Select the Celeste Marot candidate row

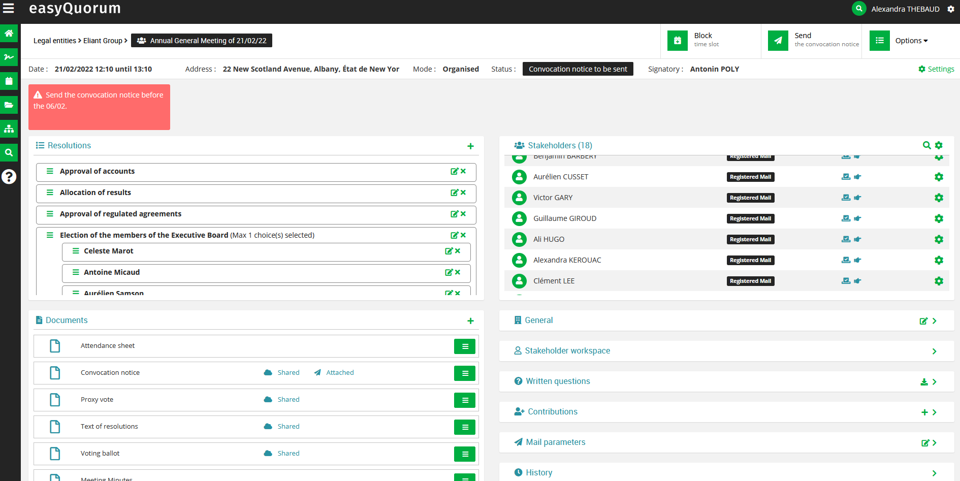109,251
